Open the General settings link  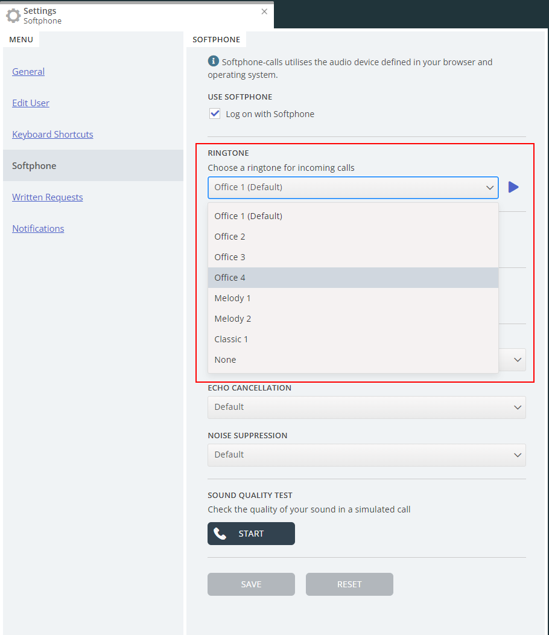click(x=28, y=71)
